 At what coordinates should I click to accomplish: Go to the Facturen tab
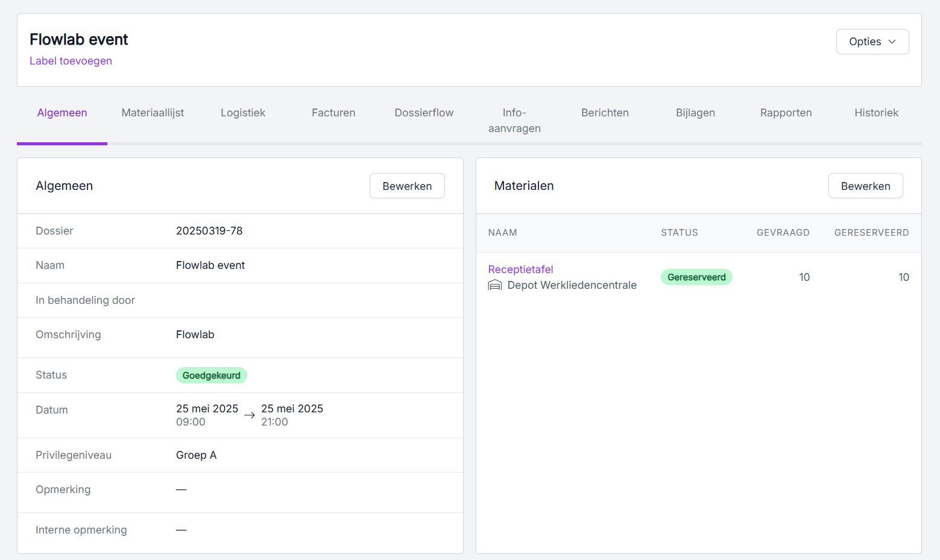[x=333, y=113]
